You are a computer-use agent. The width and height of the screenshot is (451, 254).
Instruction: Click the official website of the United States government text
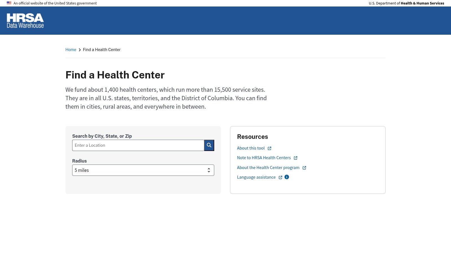(x=55, y=3)
